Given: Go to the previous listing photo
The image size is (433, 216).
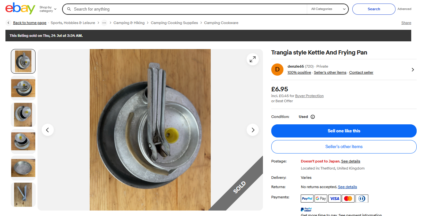Looking at the screenshot, I should tap(48, 130).
